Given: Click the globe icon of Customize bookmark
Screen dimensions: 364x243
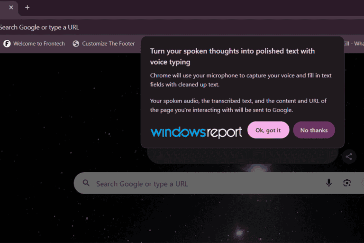Looking at the screenshot, I should coord(76,44).
